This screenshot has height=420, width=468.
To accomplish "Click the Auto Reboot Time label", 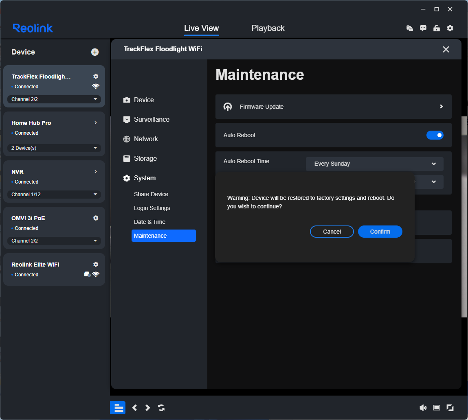I will coord(246,161).
